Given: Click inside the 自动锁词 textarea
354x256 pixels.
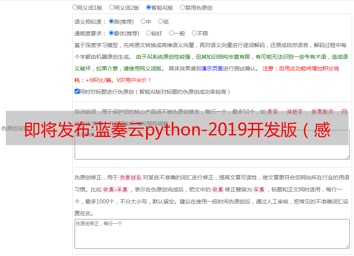Looking at the screenshot, I should [212, 145].
